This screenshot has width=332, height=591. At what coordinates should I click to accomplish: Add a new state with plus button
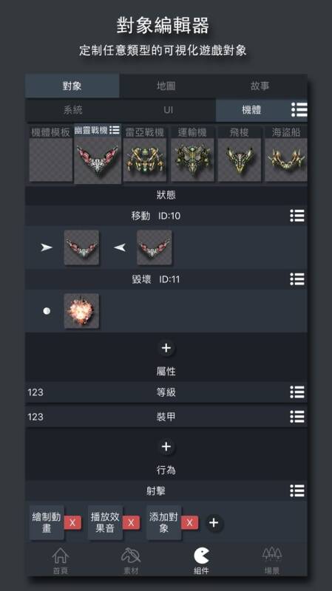(166, 348)
